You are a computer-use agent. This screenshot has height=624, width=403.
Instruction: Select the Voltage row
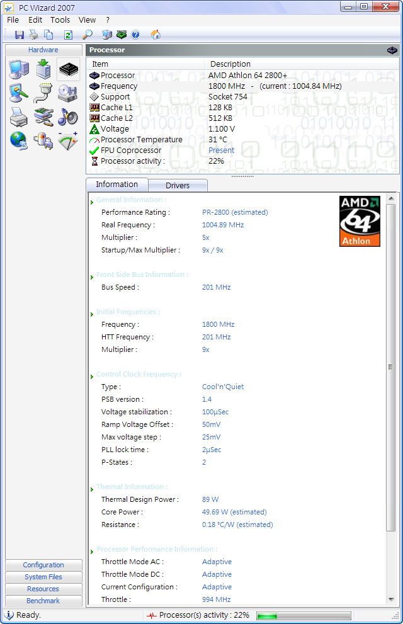pos(242,129)
